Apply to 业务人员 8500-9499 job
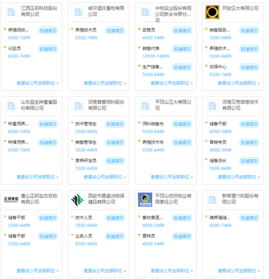The height and width of the screenshot is (279, 269). click(x=115, y=236)
